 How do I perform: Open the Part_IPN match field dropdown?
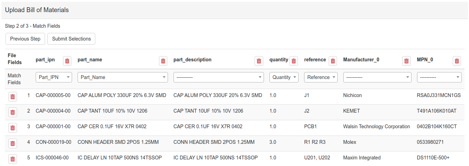point(54,77)
